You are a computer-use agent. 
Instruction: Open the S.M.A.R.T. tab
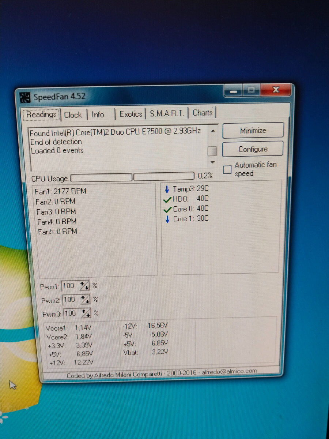pyautogui.click(x=167, y=113)
